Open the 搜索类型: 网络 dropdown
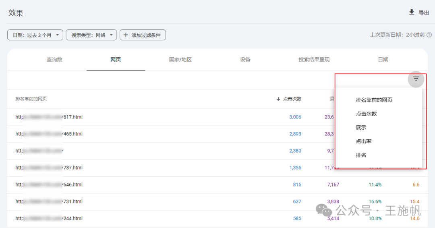 click(91, 35)
